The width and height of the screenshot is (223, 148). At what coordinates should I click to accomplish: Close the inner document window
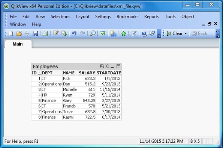point(216,24)
